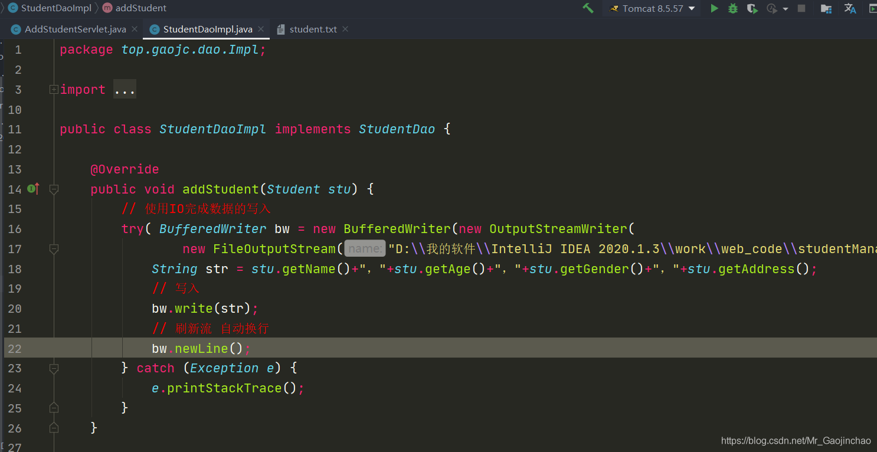Screen dimensions: 877x452
Task: Click the green Build Project hammer icon
Action: coord(588,8)
